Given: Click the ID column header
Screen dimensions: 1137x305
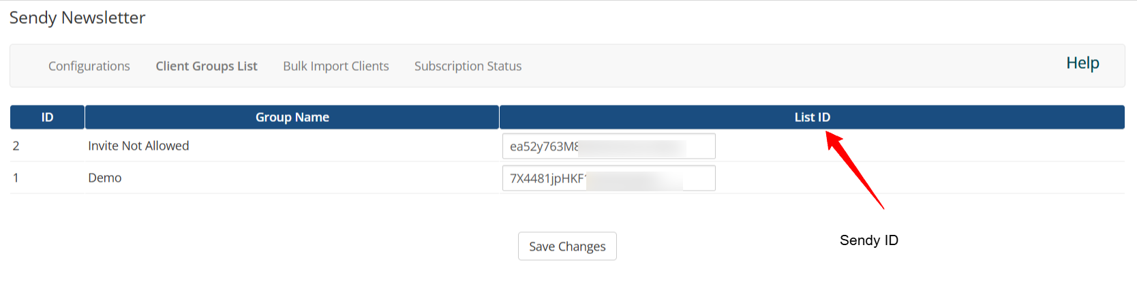Looking at the screenshot, I should coord(47,117).
